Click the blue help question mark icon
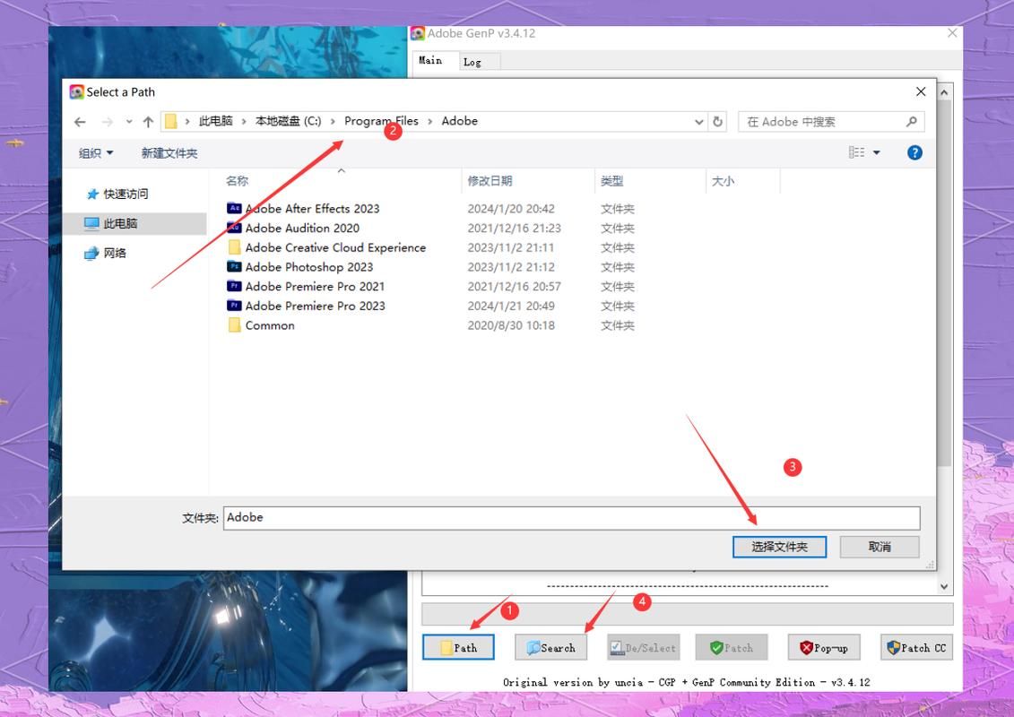This screenshot has width=1014, height=717. click(914, 152)
